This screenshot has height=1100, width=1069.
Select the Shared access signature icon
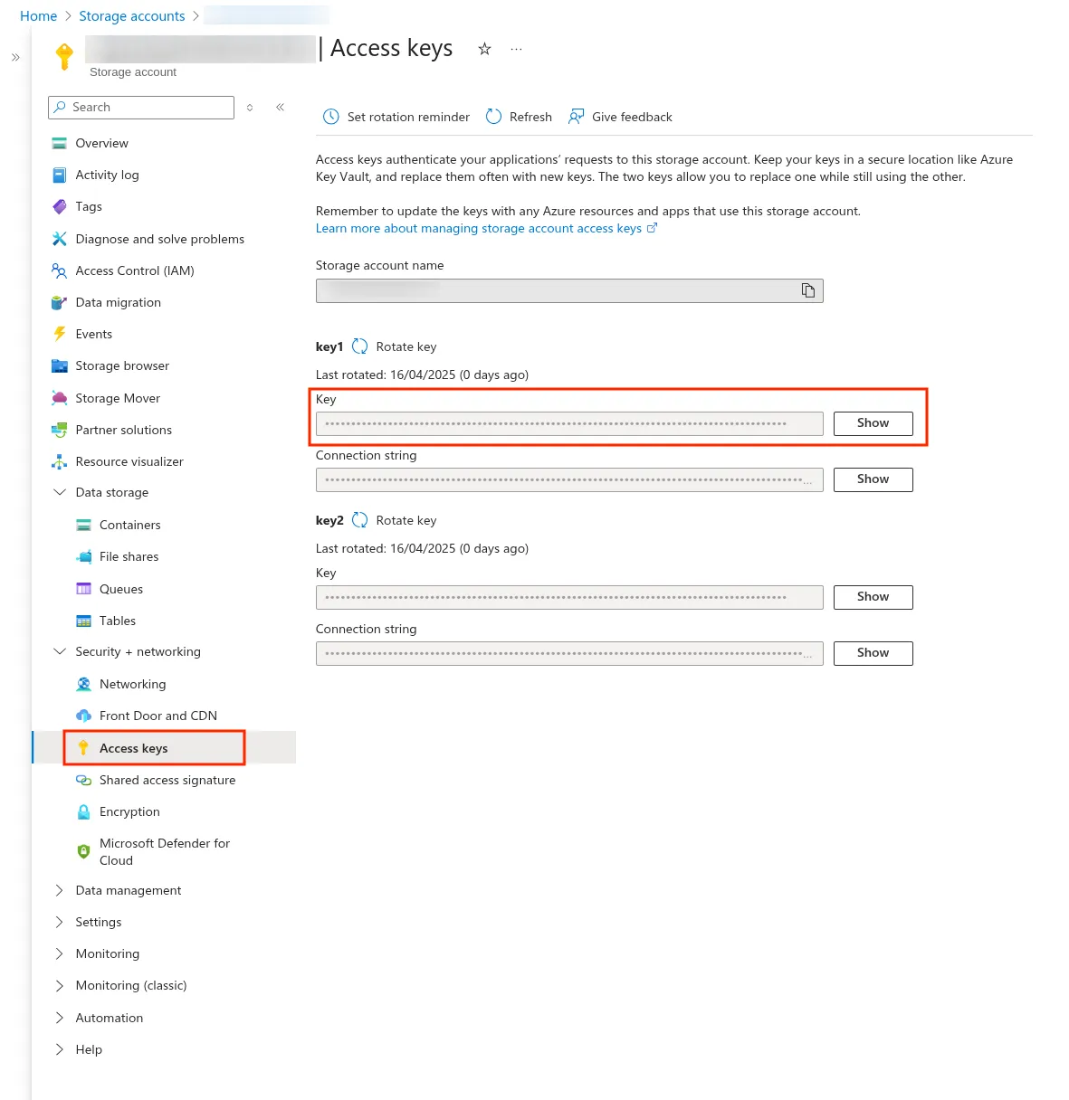[84, 780]
